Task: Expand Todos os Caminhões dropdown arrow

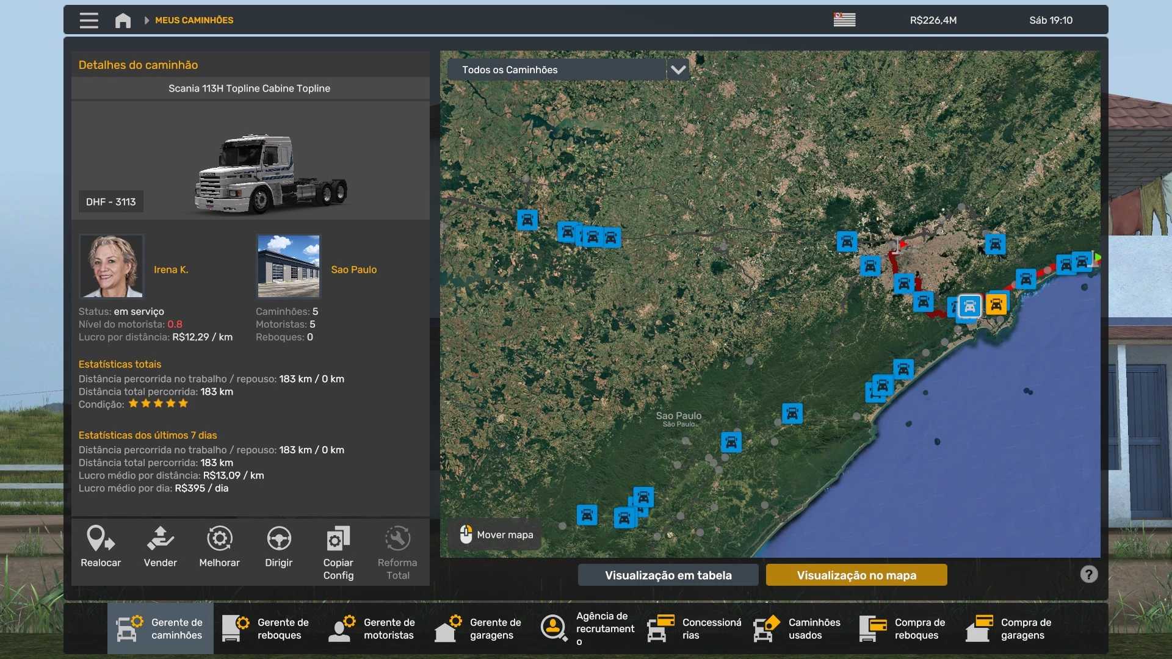Action: click(678, 70)
